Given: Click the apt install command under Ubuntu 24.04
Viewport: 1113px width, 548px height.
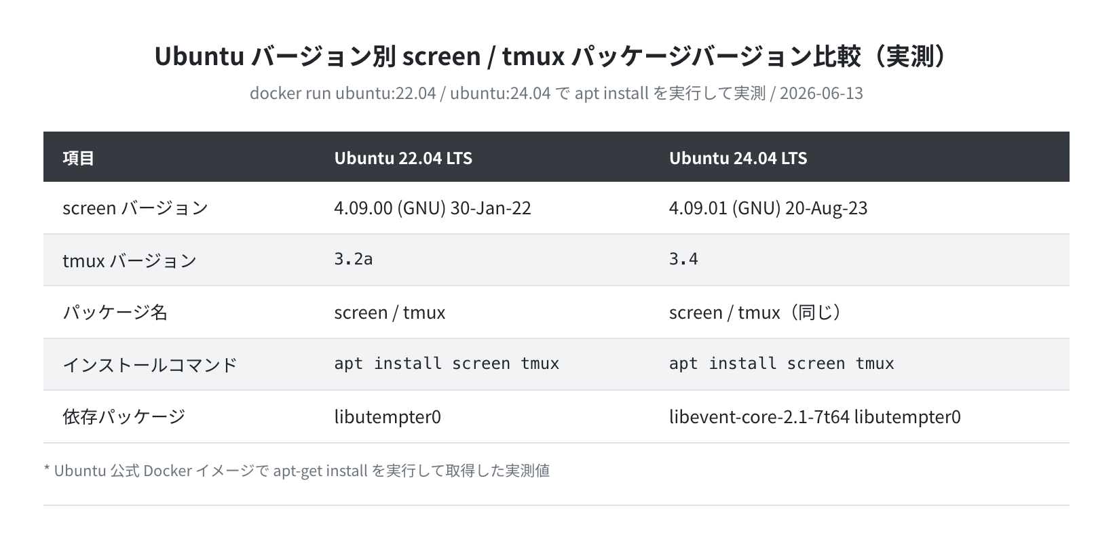Looking at the screenshot, I should (781, 364).
